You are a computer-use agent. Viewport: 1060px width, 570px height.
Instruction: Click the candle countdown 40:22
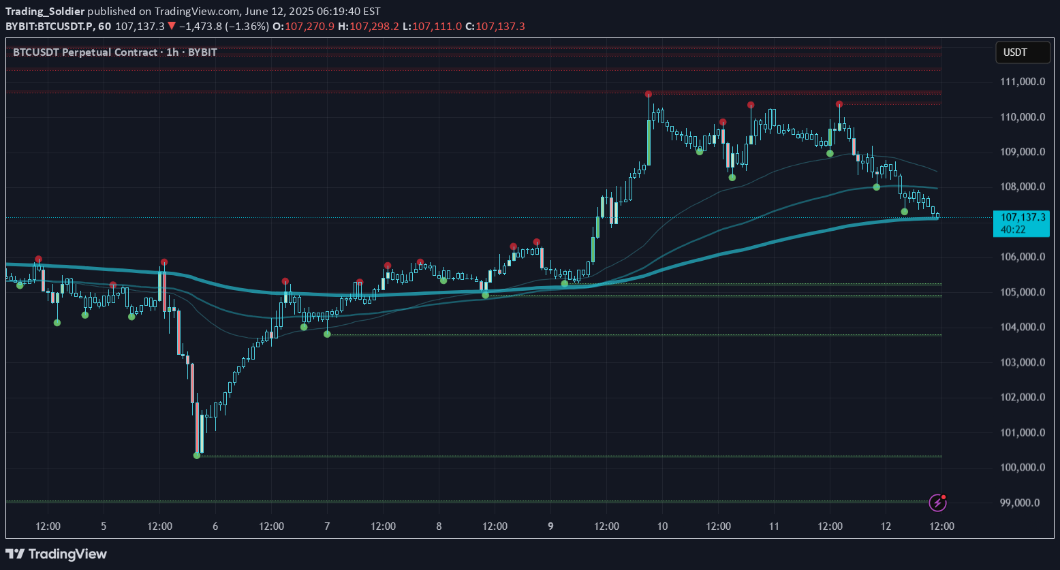(x=1012, y=230)
